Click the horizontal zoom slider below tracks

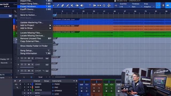(x=60, y=77)
